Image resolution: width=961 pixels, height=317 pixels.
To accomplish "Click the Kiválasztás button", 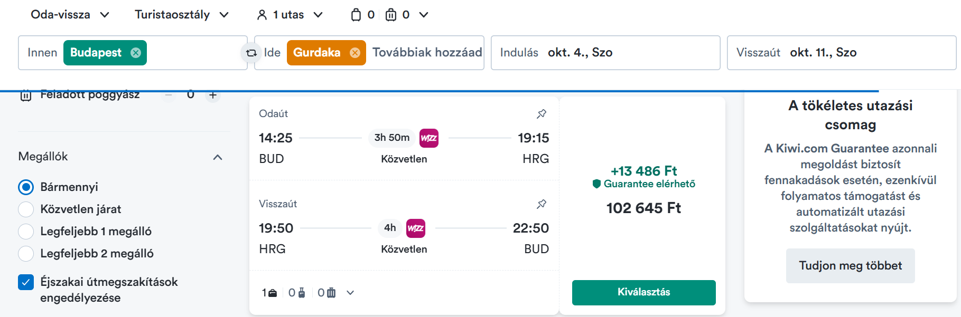I will (x=643, y=292).
